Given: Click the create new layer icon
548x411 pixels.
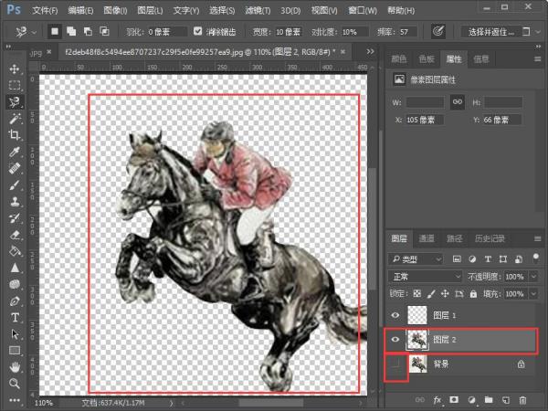Looking at the screenshot, I should point(505,400).
